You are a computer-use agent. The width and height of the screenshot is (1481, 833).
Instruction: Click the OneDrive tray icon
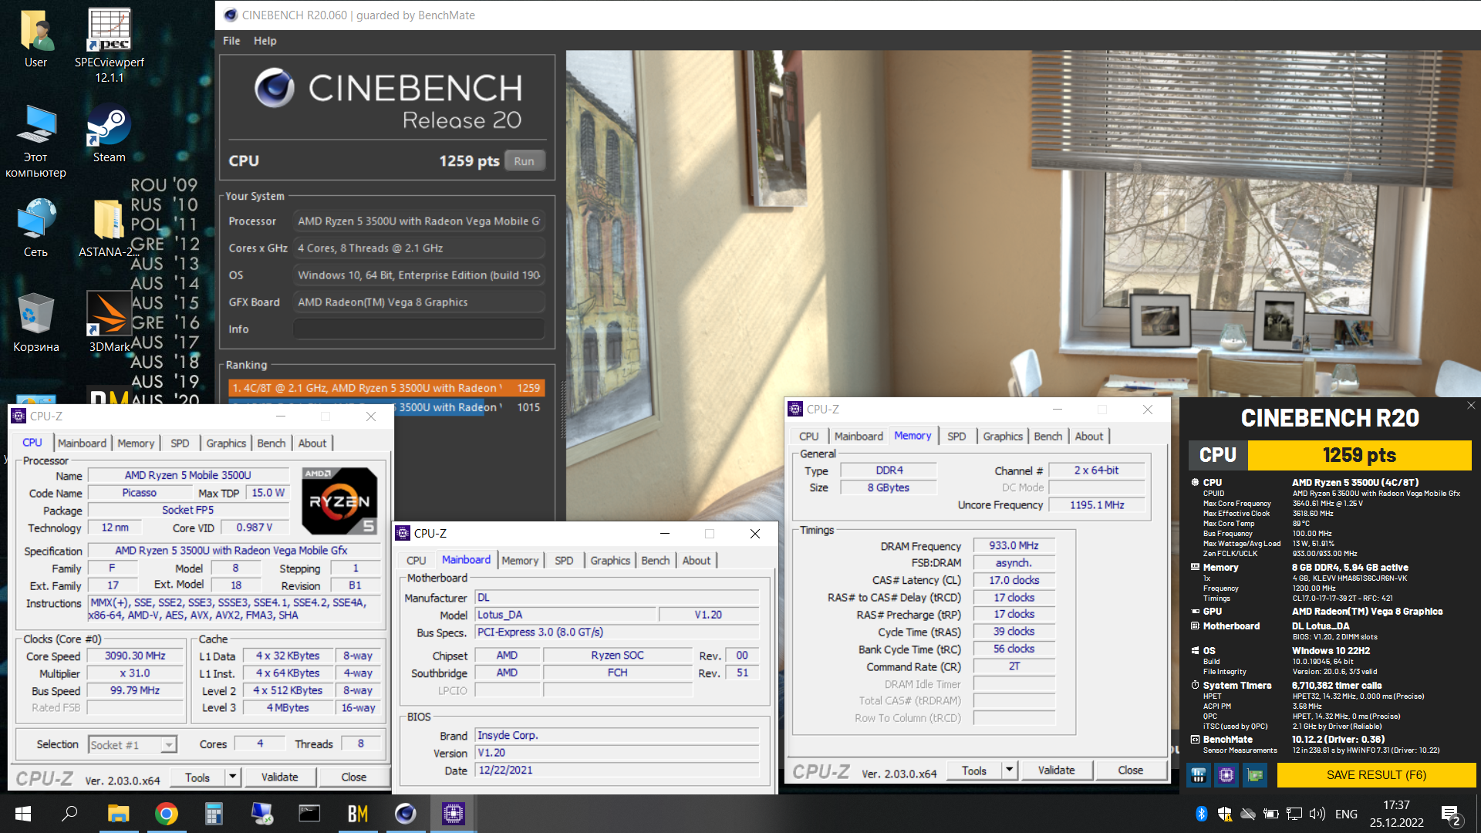click(1247, 814)
